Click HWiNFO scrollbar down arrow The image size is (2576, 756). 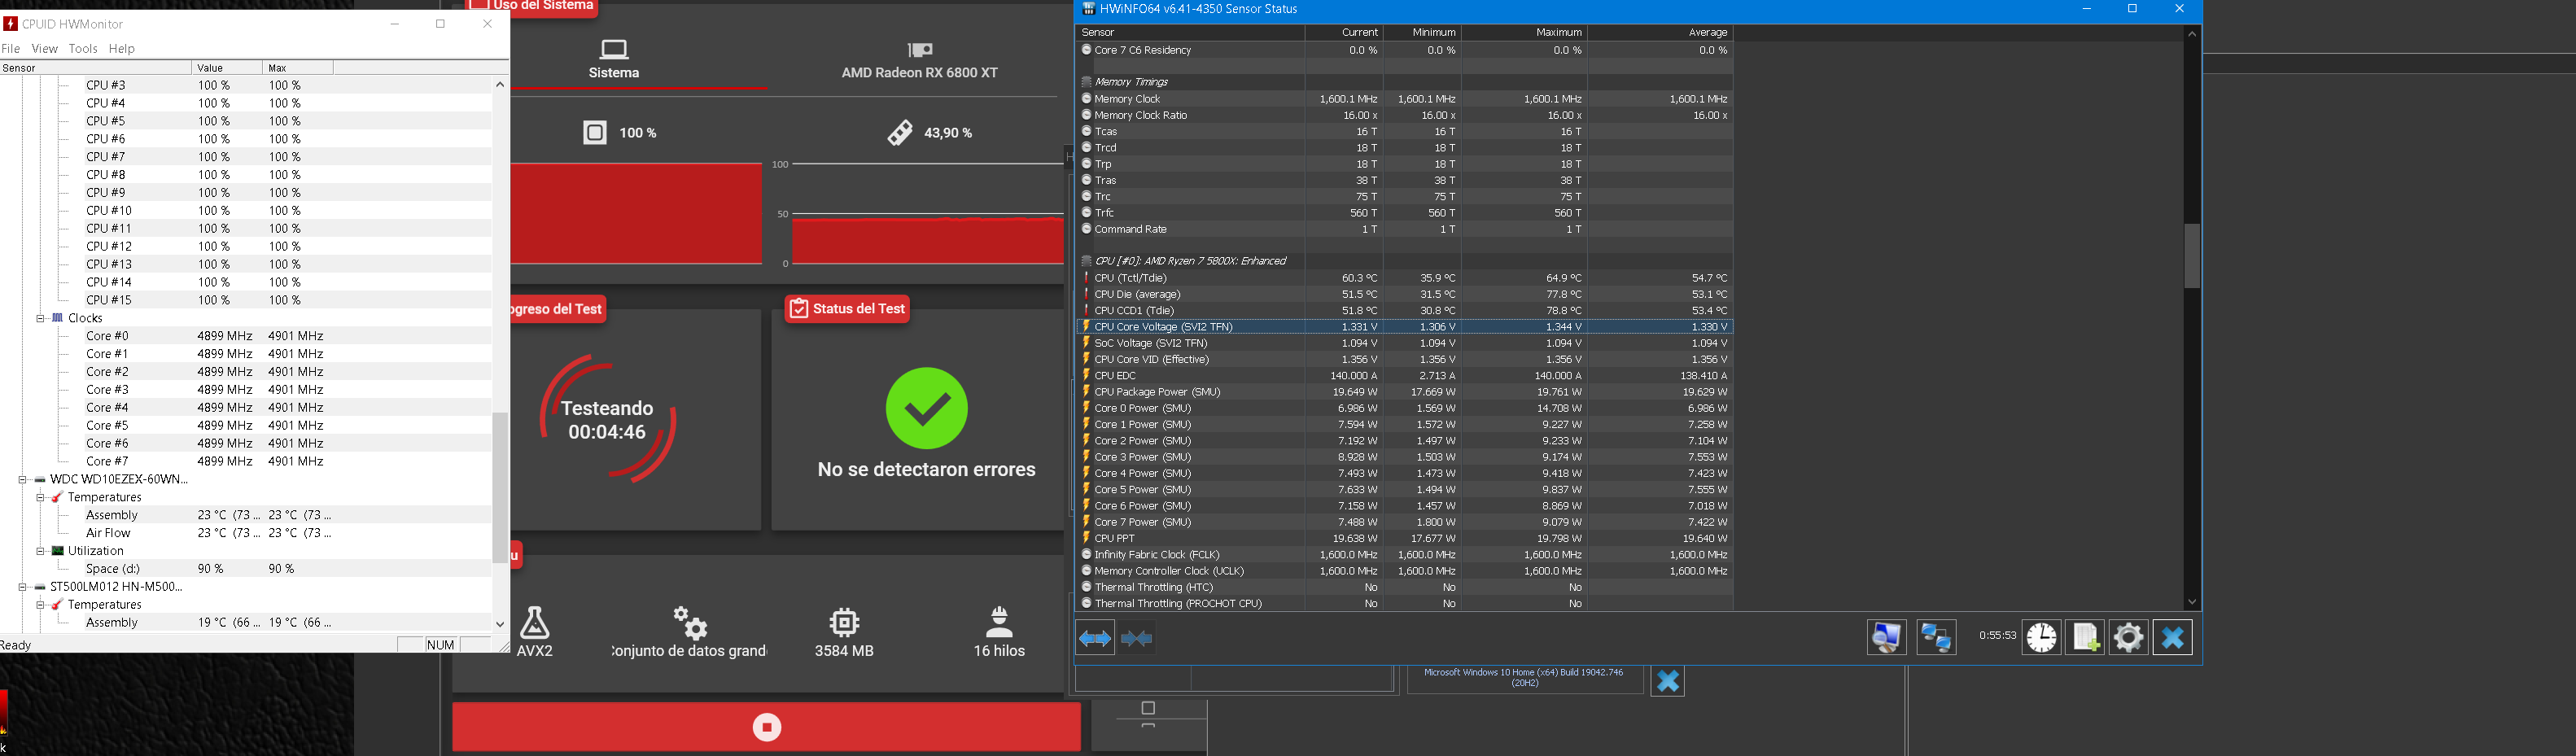coord(2191,602)
